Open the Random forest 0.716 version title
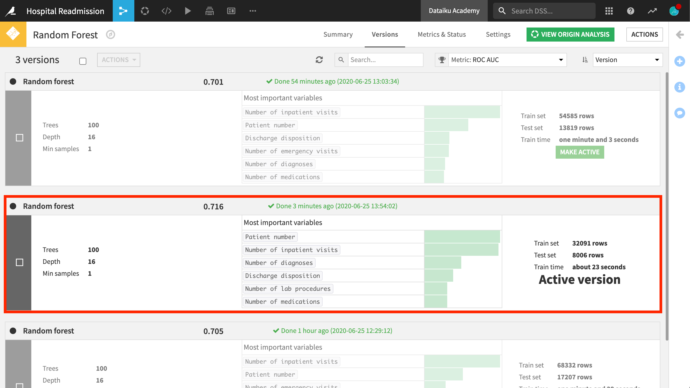 49,206
